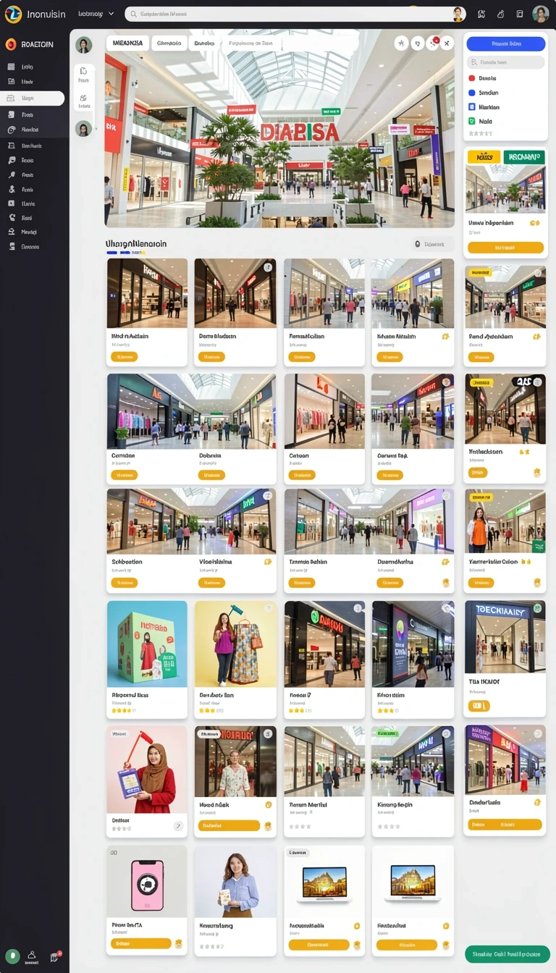Image resolution: width=556 pixels, height=973 pixels.
Task: Click the lower avatar beside the hero image
Action: 83,129
